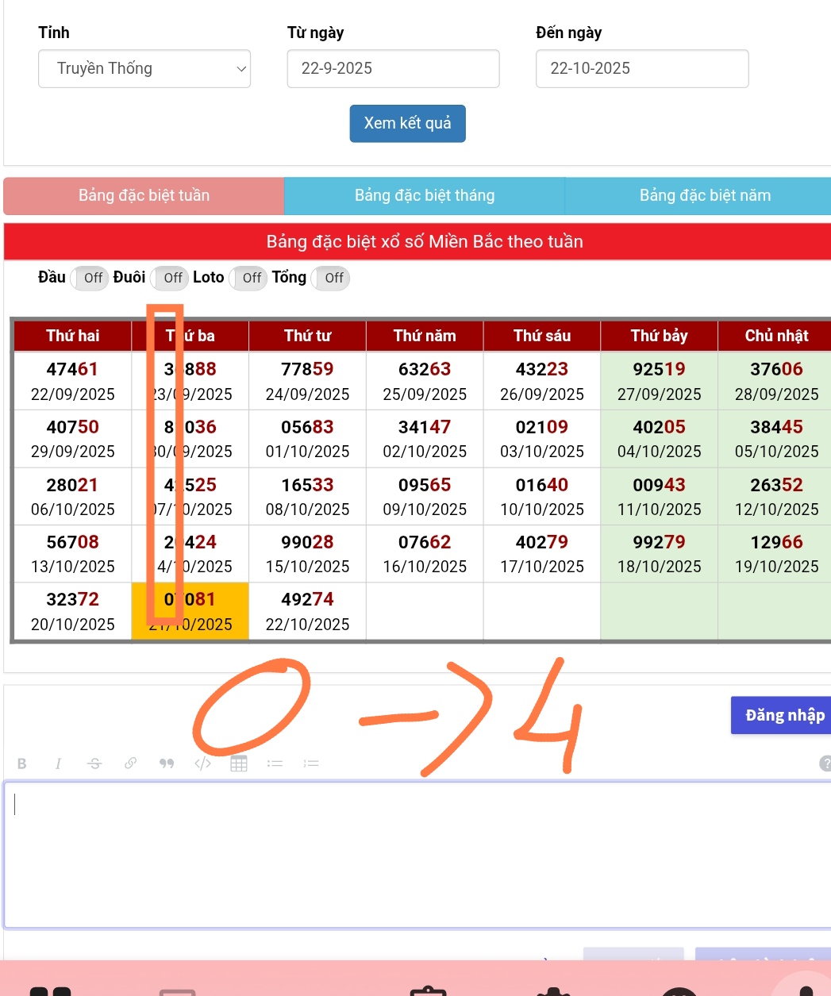Toggle bold formatting in comment editor
Viewport: 831px width, 996px height.
[x=22, y=763]
